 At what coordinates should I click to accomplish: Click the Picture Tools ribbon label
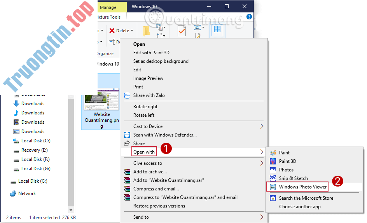(x=109, y=17)
